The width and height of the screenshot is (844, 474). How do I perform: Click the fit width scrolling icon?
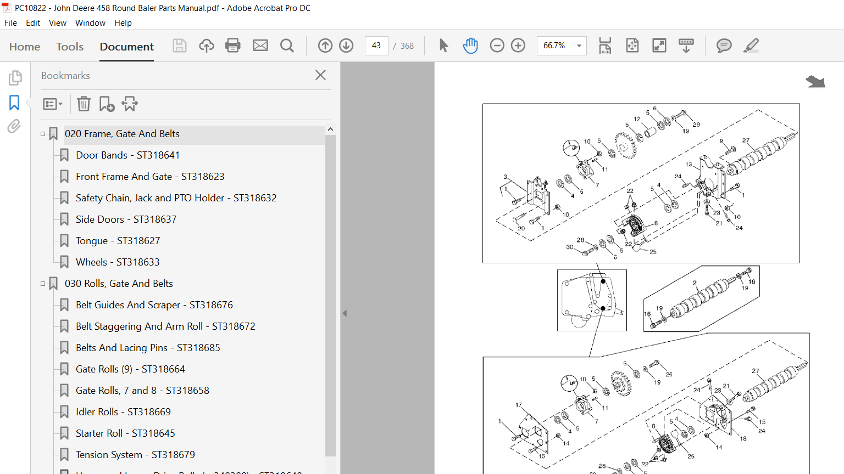pyautogui.click(x=605, y=46)
